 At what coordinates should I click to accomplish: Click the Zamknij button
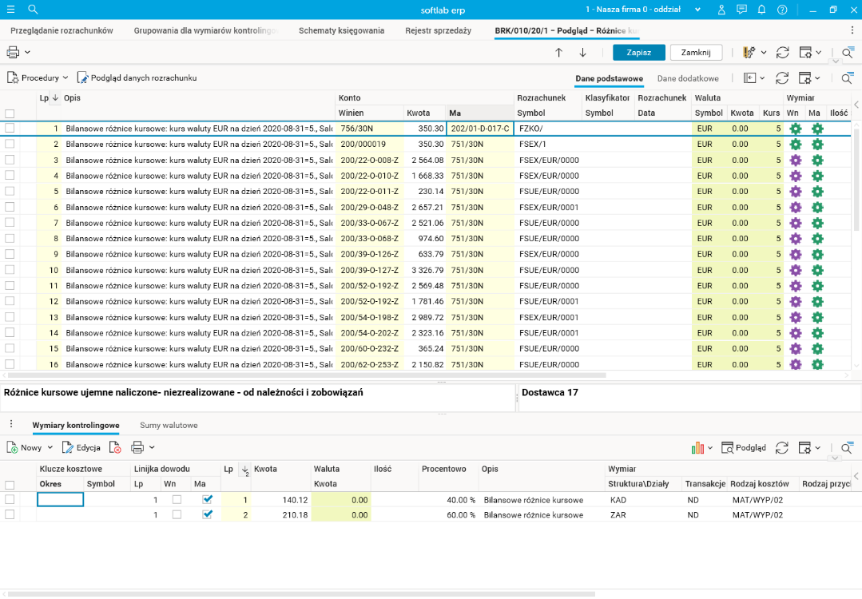click(695, 52)
